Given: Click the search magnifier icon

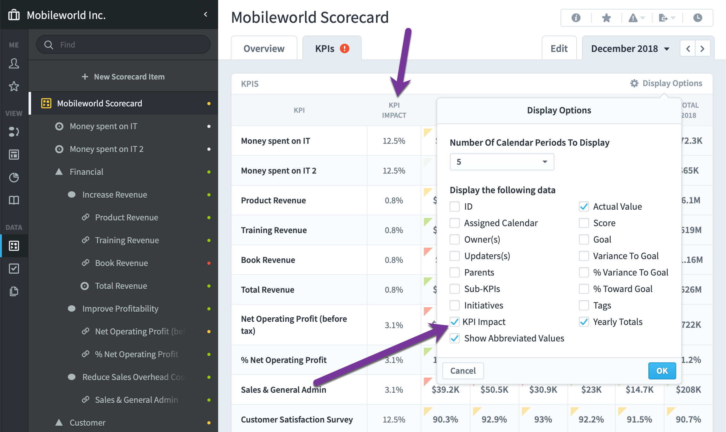Looking at the screenshot, I should 49,45.
